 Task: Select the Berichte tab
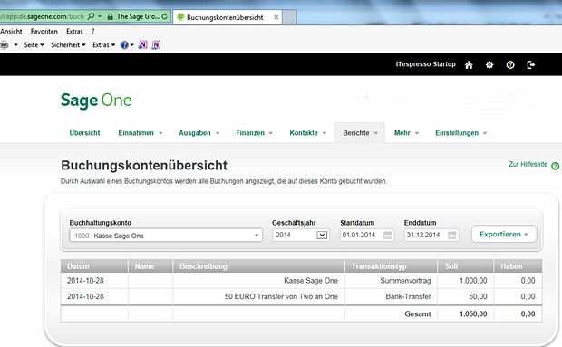point(360,133)
